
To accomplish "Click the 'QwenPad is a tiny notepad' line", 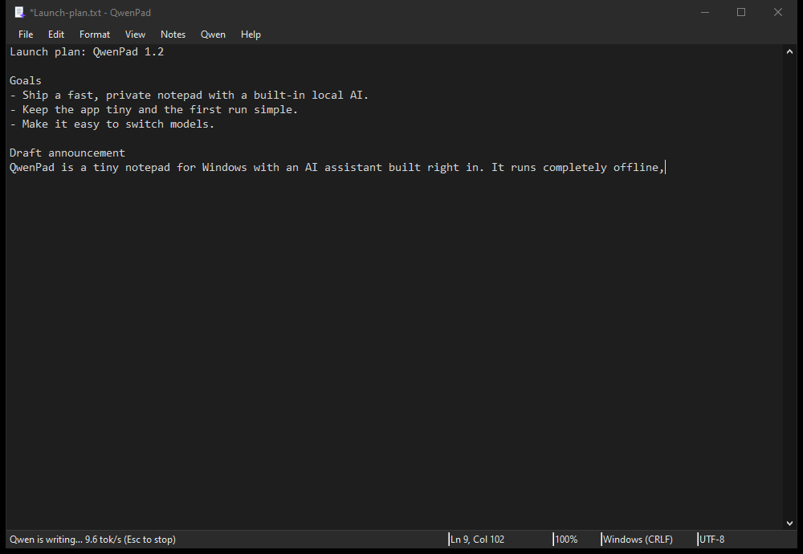I will point(336,168).
